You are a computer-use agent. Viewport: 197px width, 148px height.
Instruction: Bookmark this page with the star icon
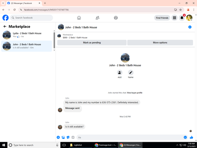[180, 10]
